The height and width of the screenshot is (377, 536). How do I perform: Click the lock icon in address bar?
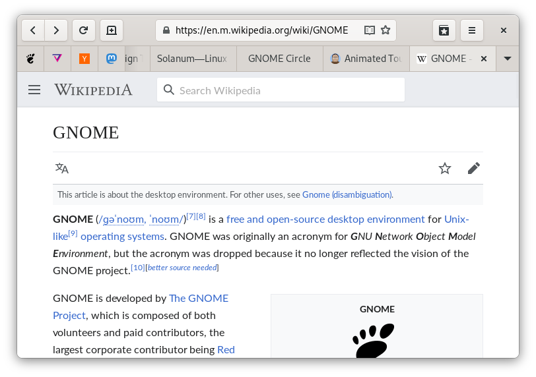click(166, 30)
